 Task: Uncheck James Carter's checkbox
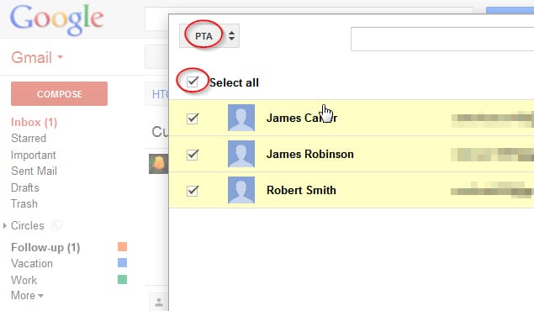pyautogui.click(x=193, y=119)
